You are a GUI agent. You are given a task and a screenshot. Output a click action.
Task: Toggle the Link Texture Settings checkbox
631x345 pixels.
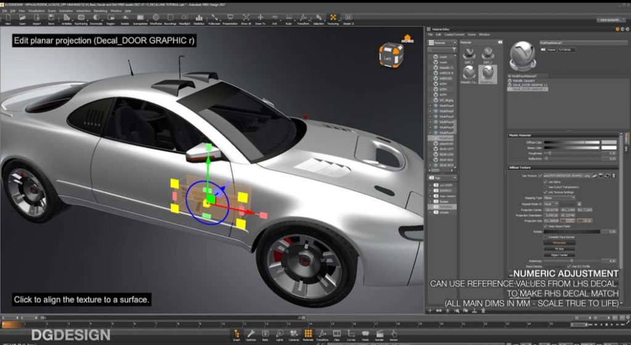[x=545, y=192]
